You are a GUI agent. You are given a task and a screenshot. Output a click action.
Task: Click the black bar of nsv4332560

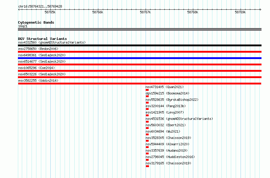pyautogui.click(x=140, y=45)
